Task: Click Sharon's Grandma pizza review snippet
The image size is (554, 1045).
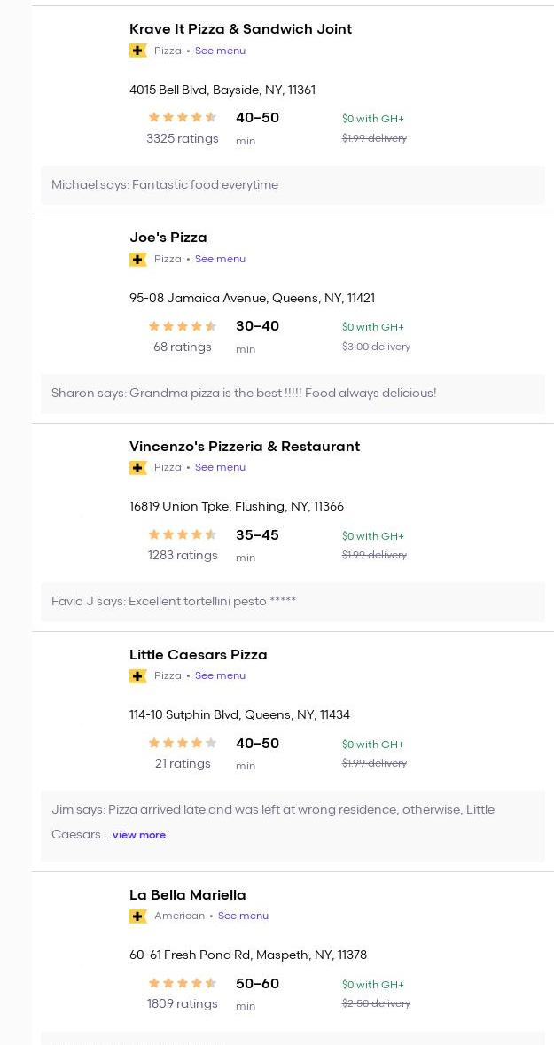Action: tap(244, 394)
